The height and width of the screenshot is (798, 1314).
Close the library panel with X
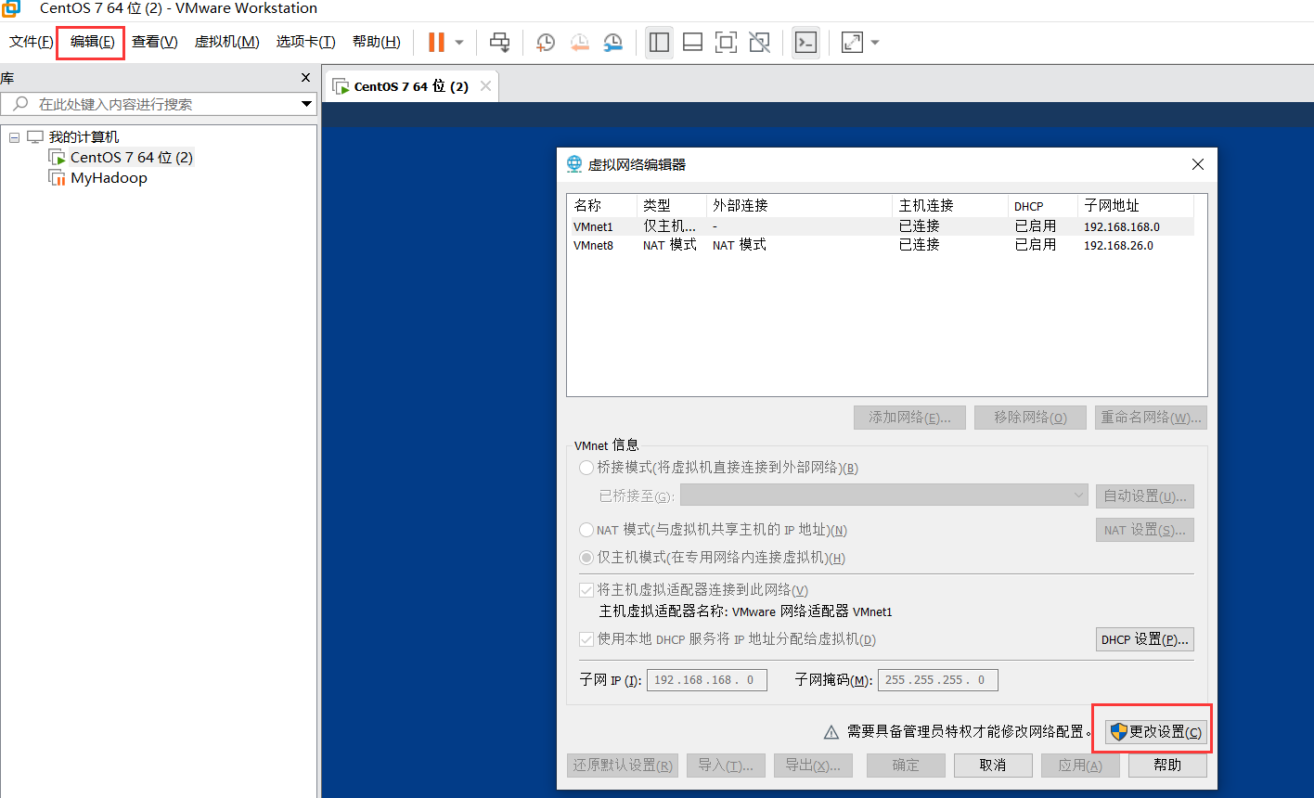[306, 78]
